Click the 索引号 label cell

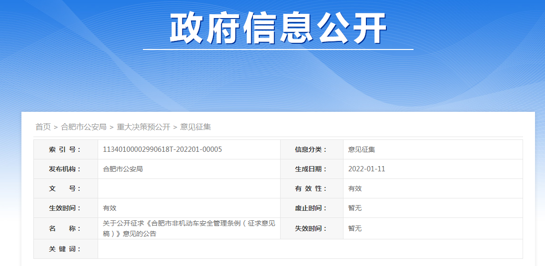pos(66,150)
